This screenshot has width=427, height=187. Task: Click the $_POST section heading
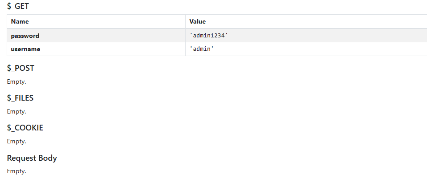[21, 68]
